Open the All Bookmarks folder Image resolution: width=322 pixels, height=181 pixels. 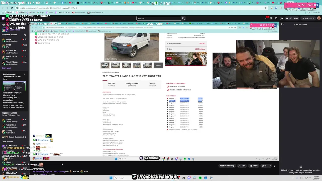[x=314, y=12]
